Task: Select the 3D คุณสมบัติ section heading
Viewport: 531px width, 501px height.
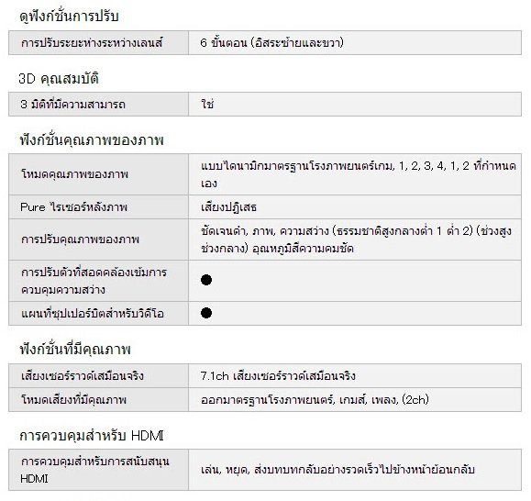Action: [59, 78]
